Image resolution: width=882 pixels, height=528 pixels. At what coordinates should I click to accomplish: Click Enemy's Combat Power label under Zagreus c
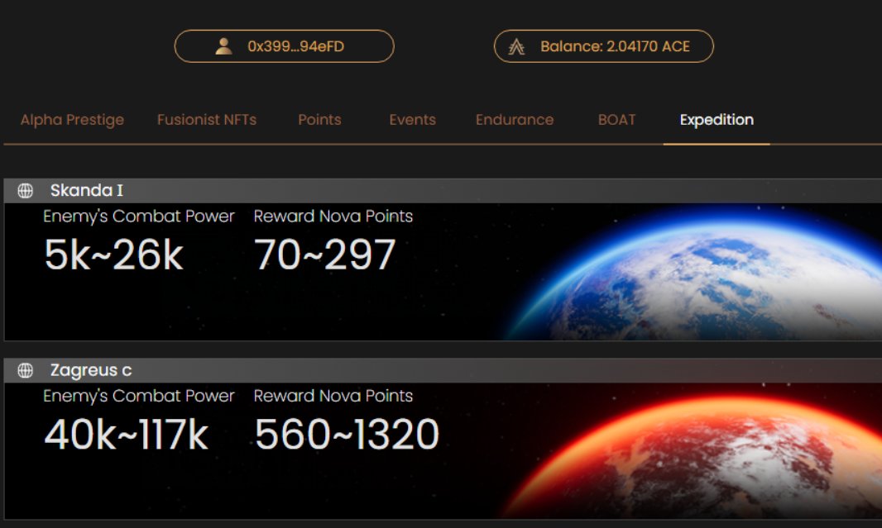(x=139, y=396)
